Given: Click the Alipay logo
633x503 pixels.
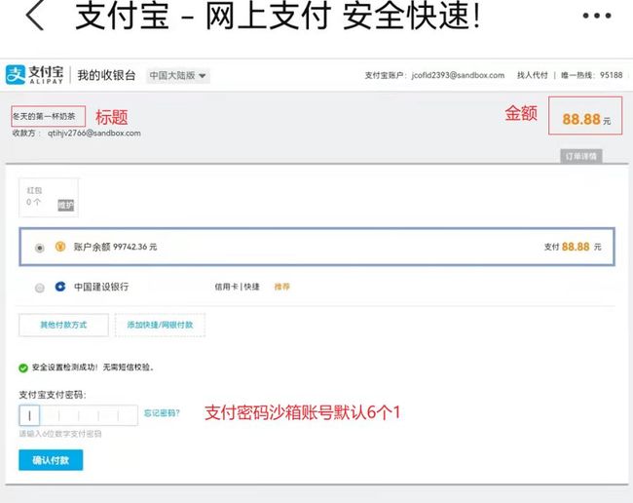Looking at the screenshot, I should [x=35, y=75].
